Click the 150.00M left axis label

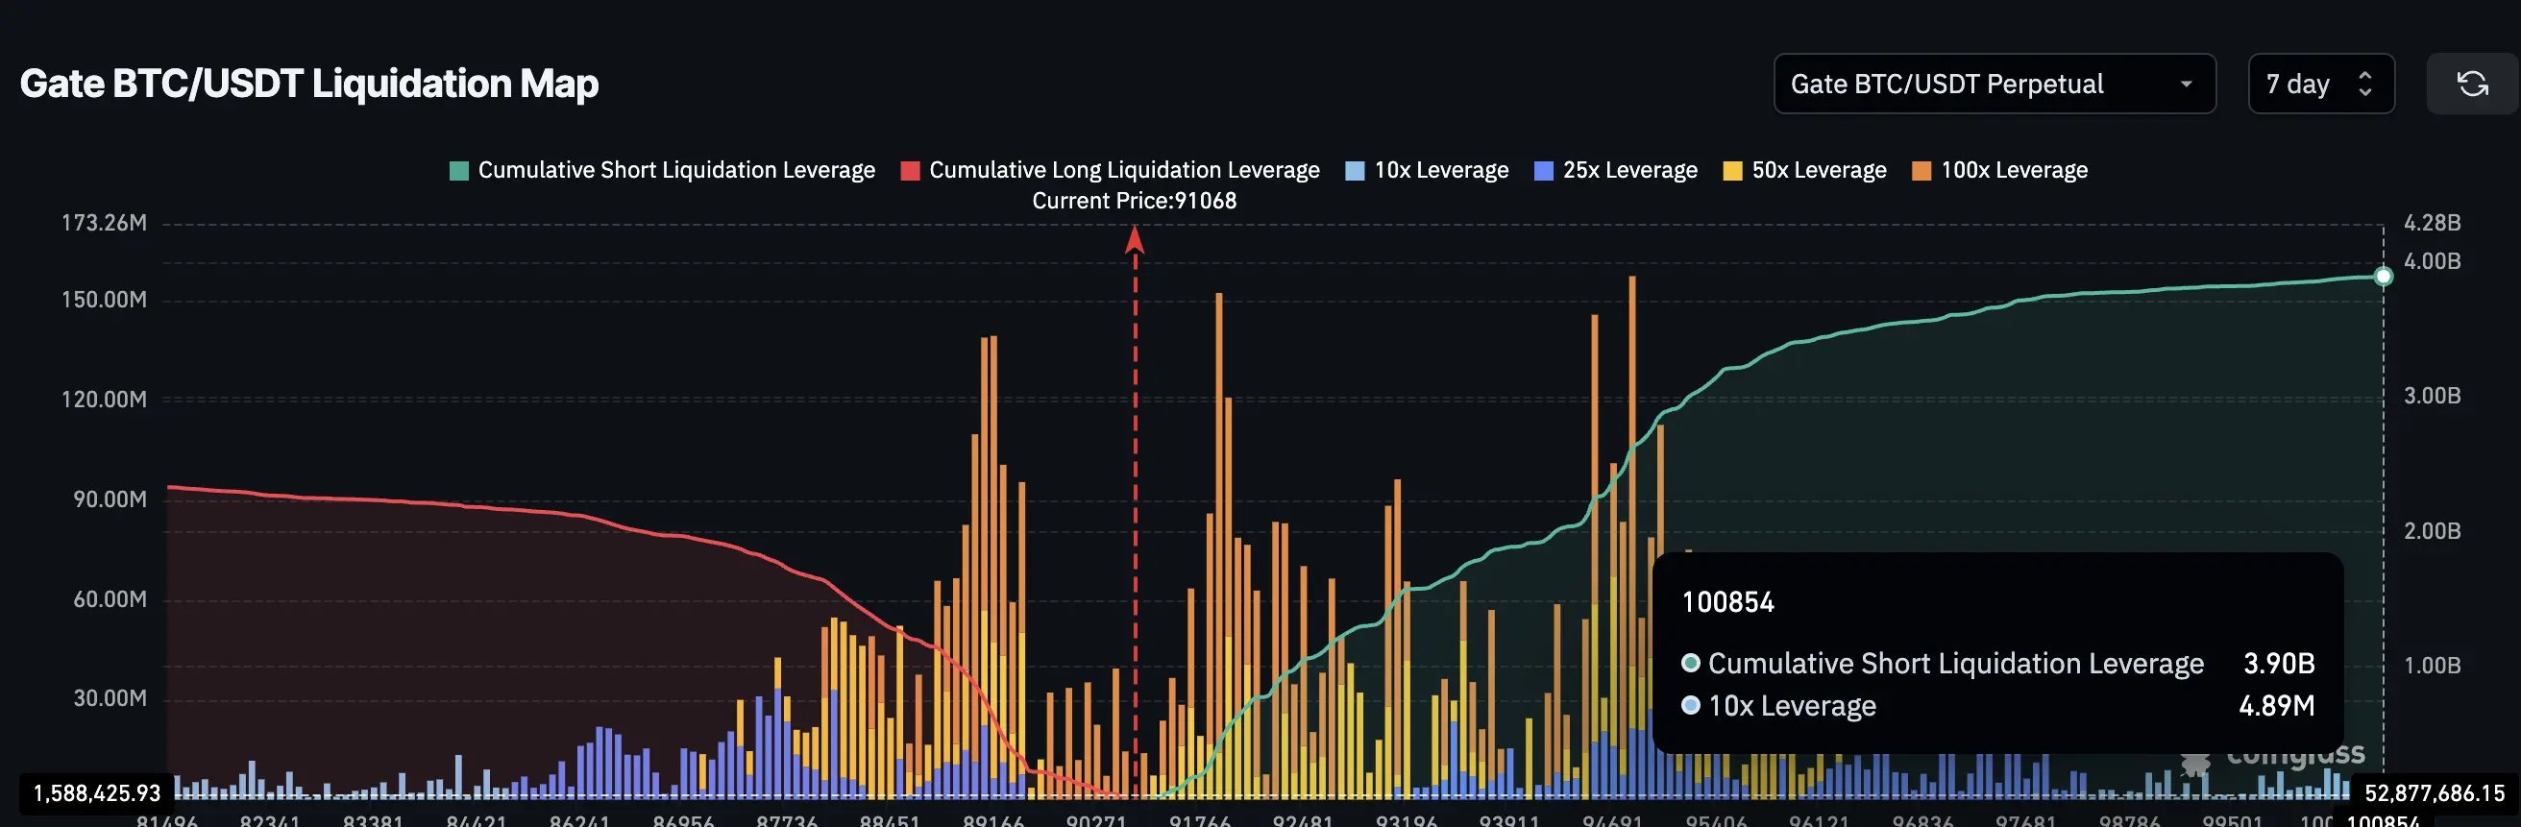[x=105, y=300]
